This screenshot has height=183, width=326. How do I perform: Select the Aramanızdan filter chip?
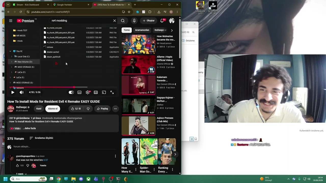(142, 30)
